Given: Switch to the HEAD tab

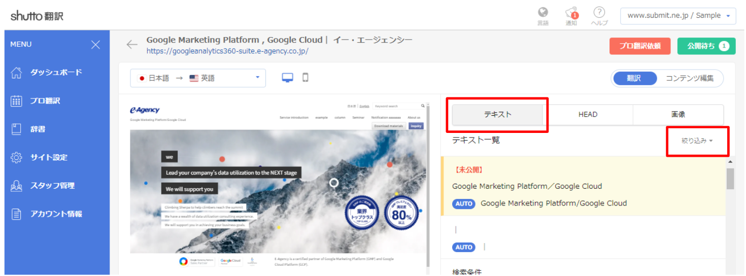Looking at the screenshot, I should [x=588, y=115].
